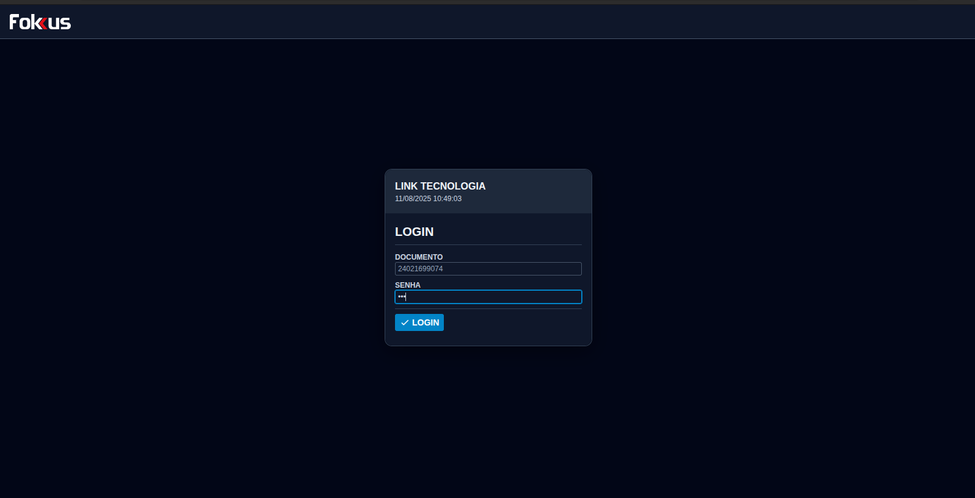Click right end of SENHA field
Image resolution: width=975 pixels, height=498 pixels.
(574, 297)
